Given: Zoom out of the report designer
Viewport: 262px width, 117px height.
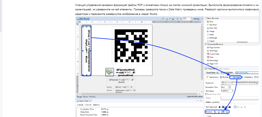Looking at the screenshot, I should click(x=181, y=19).
